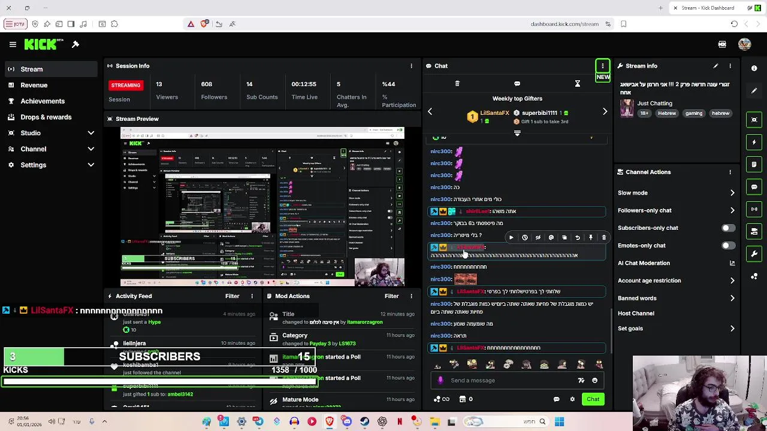
Task: Click Host Channel action
Action: point(636,313)
